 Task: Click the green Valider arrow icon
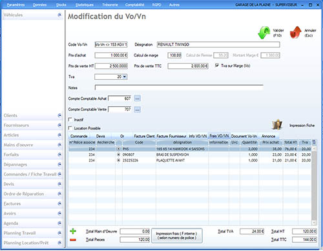click(x=264, y=33)
